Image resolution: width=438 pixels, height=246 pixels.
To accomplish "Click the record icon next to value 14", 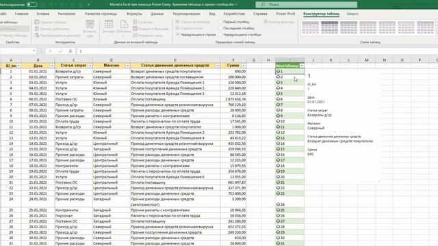I will click(x=278, y=143).
